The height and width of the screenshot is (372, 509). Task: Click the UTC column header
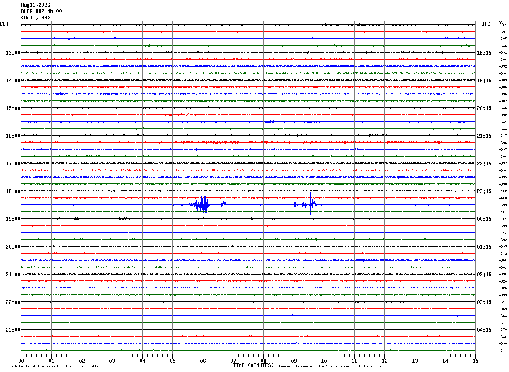(486, 24)
